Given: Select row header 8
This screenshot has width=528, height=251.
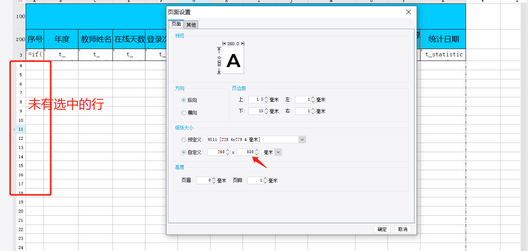Looking at the screenshot, I should click(x=21, y=102).
